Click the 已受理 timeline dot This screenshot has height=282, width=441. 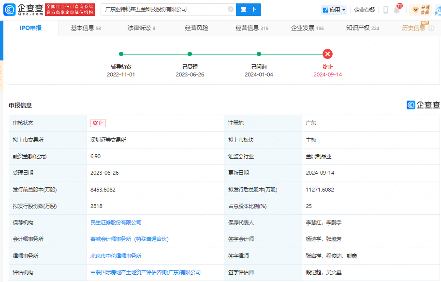pyautogui.click(x=190, y=54)
